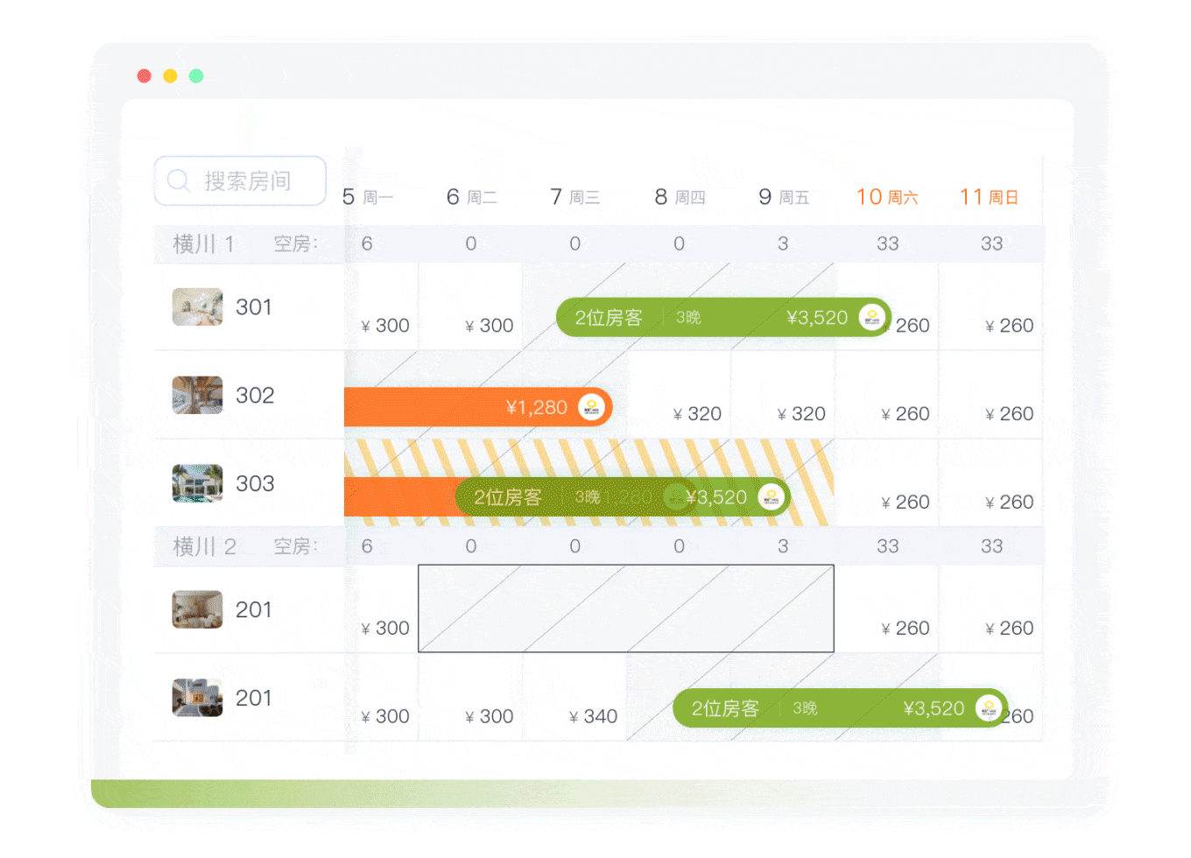Select the 11 周日 date header
1191x858 pixels.
tap(990, 197)
